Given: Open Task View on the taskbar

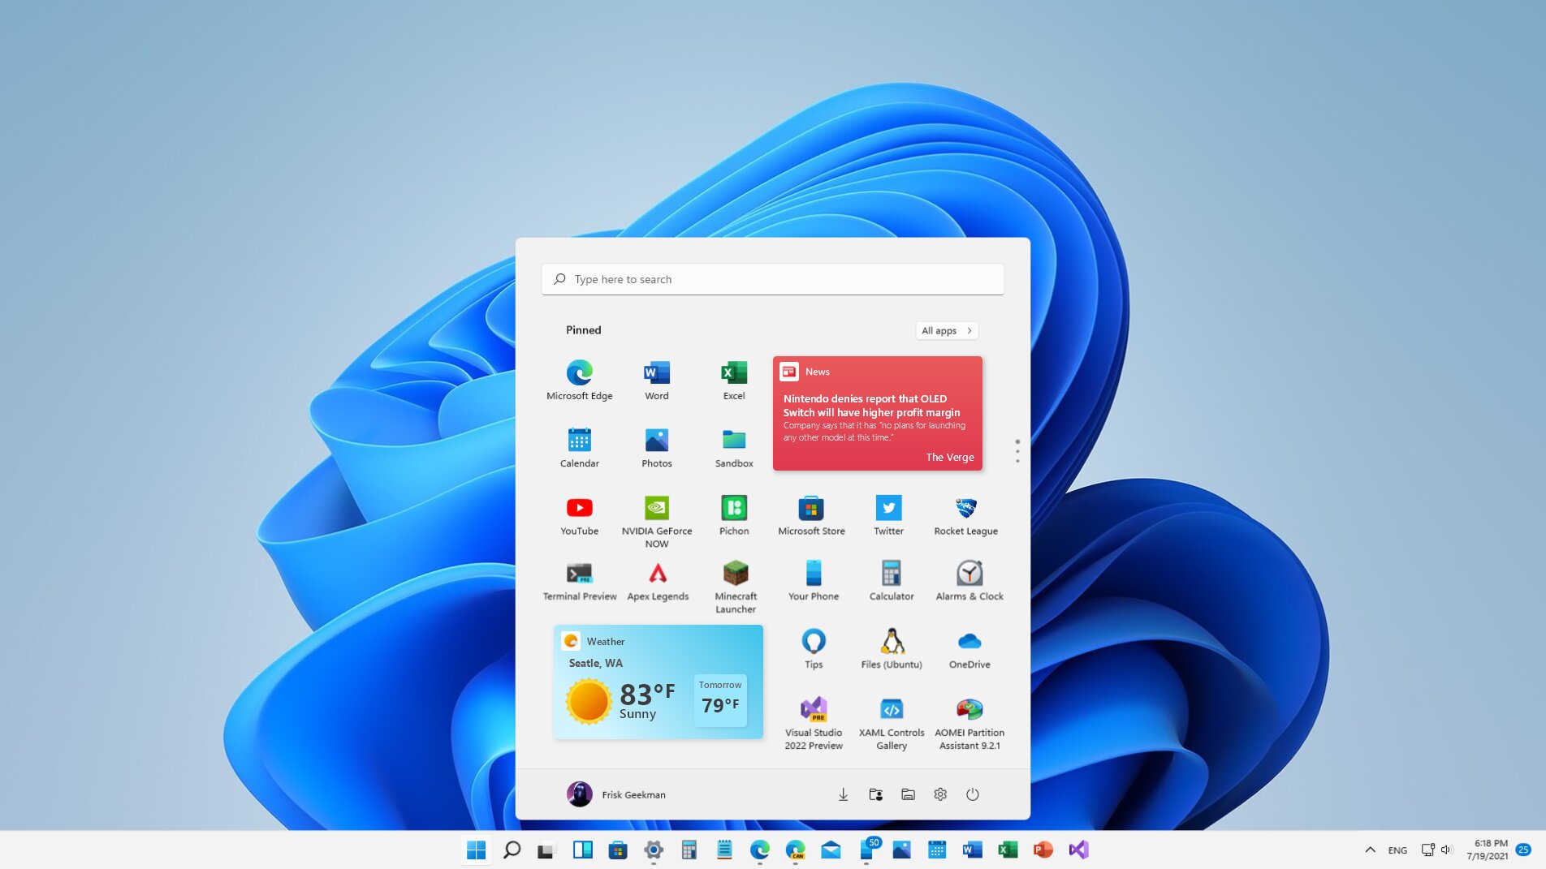Looking at the screenshot, I should [x=546, y=850].
